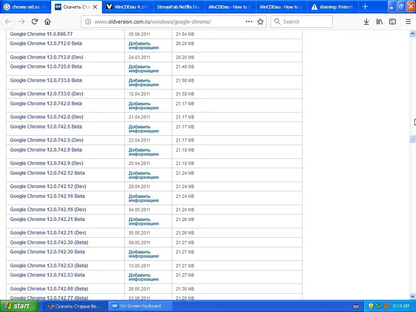This screenshot has width=416, height=312.
Task: Click Добавить информацию for 12.0.733.0 Beta
Action: 144,82
